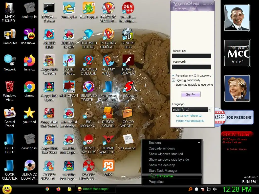Image resolution: width=259 pixels, height=194 pixels.
Task: Click the orange magnifier tray icon
Action: coord(190,189)
